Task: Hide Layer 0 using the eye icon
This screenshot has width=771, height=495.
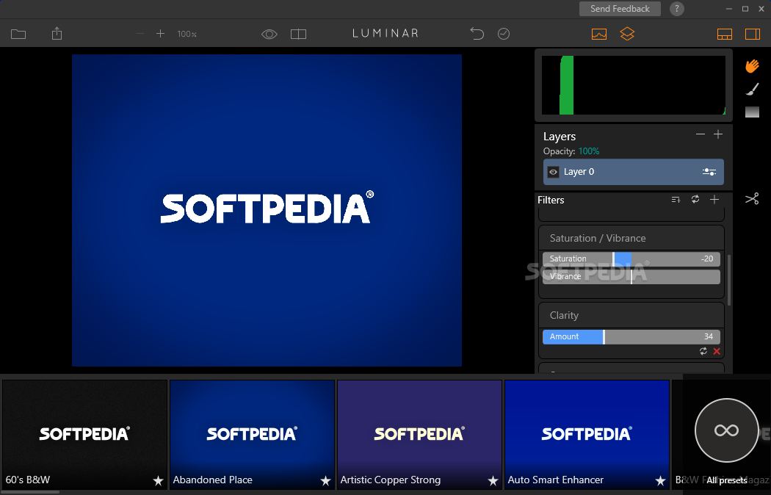Action: 553,172
